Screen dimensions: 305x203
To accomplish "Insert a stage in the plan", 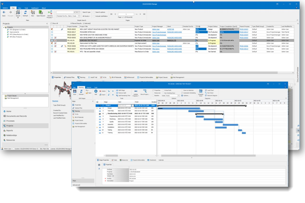I will coord(102,95).
